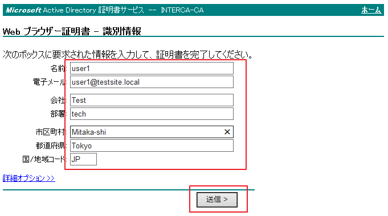Click the 会社 label text
This screenshot has width=388, height=216.
point(58,100)
